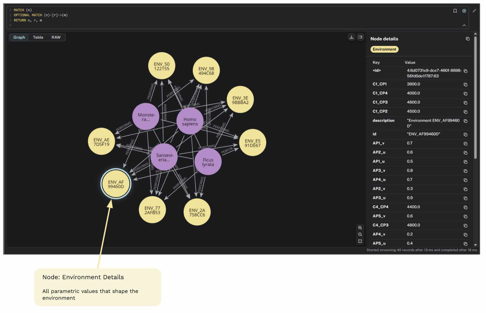Select the Homo sapiens node
The height and width of the screenshot is (313, 486).
point(190,122)
